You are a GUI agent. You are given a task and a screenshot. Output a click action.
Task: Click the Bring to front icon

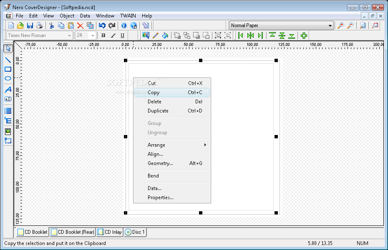pyautogui.click(x=177, y=35)
